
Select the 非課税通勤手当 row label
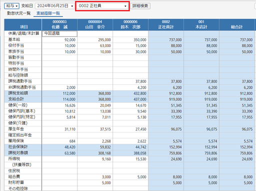click(x=22, y=87)
